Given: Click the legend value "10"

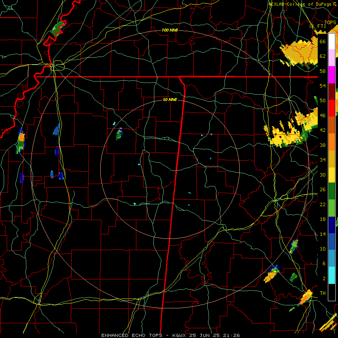Looking at the screenshot, I should coord(323,249).
